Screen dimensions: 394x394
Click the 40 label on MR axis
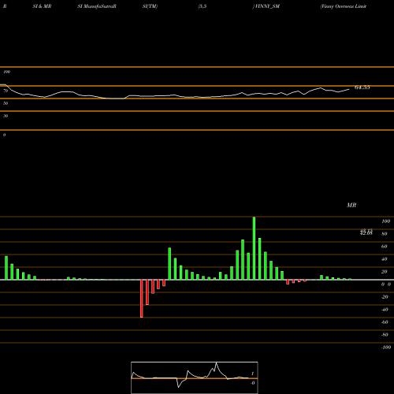(385, 259)
